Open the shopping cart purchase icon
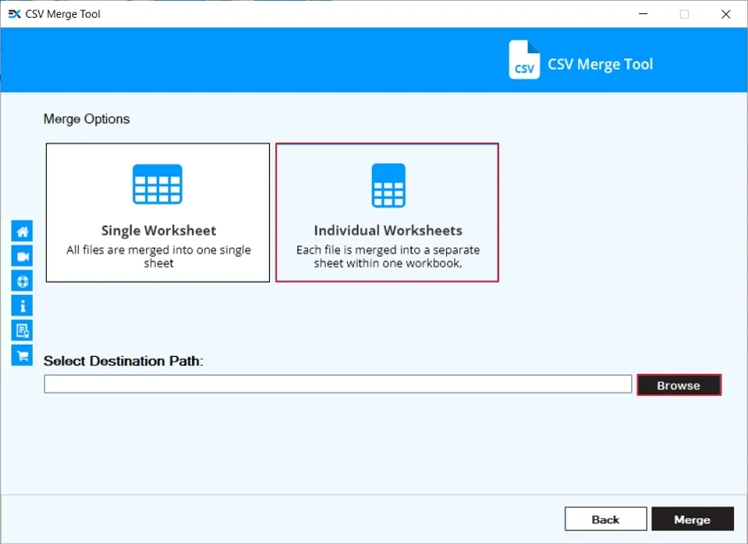The image size is (748, 544). [22, 355]
